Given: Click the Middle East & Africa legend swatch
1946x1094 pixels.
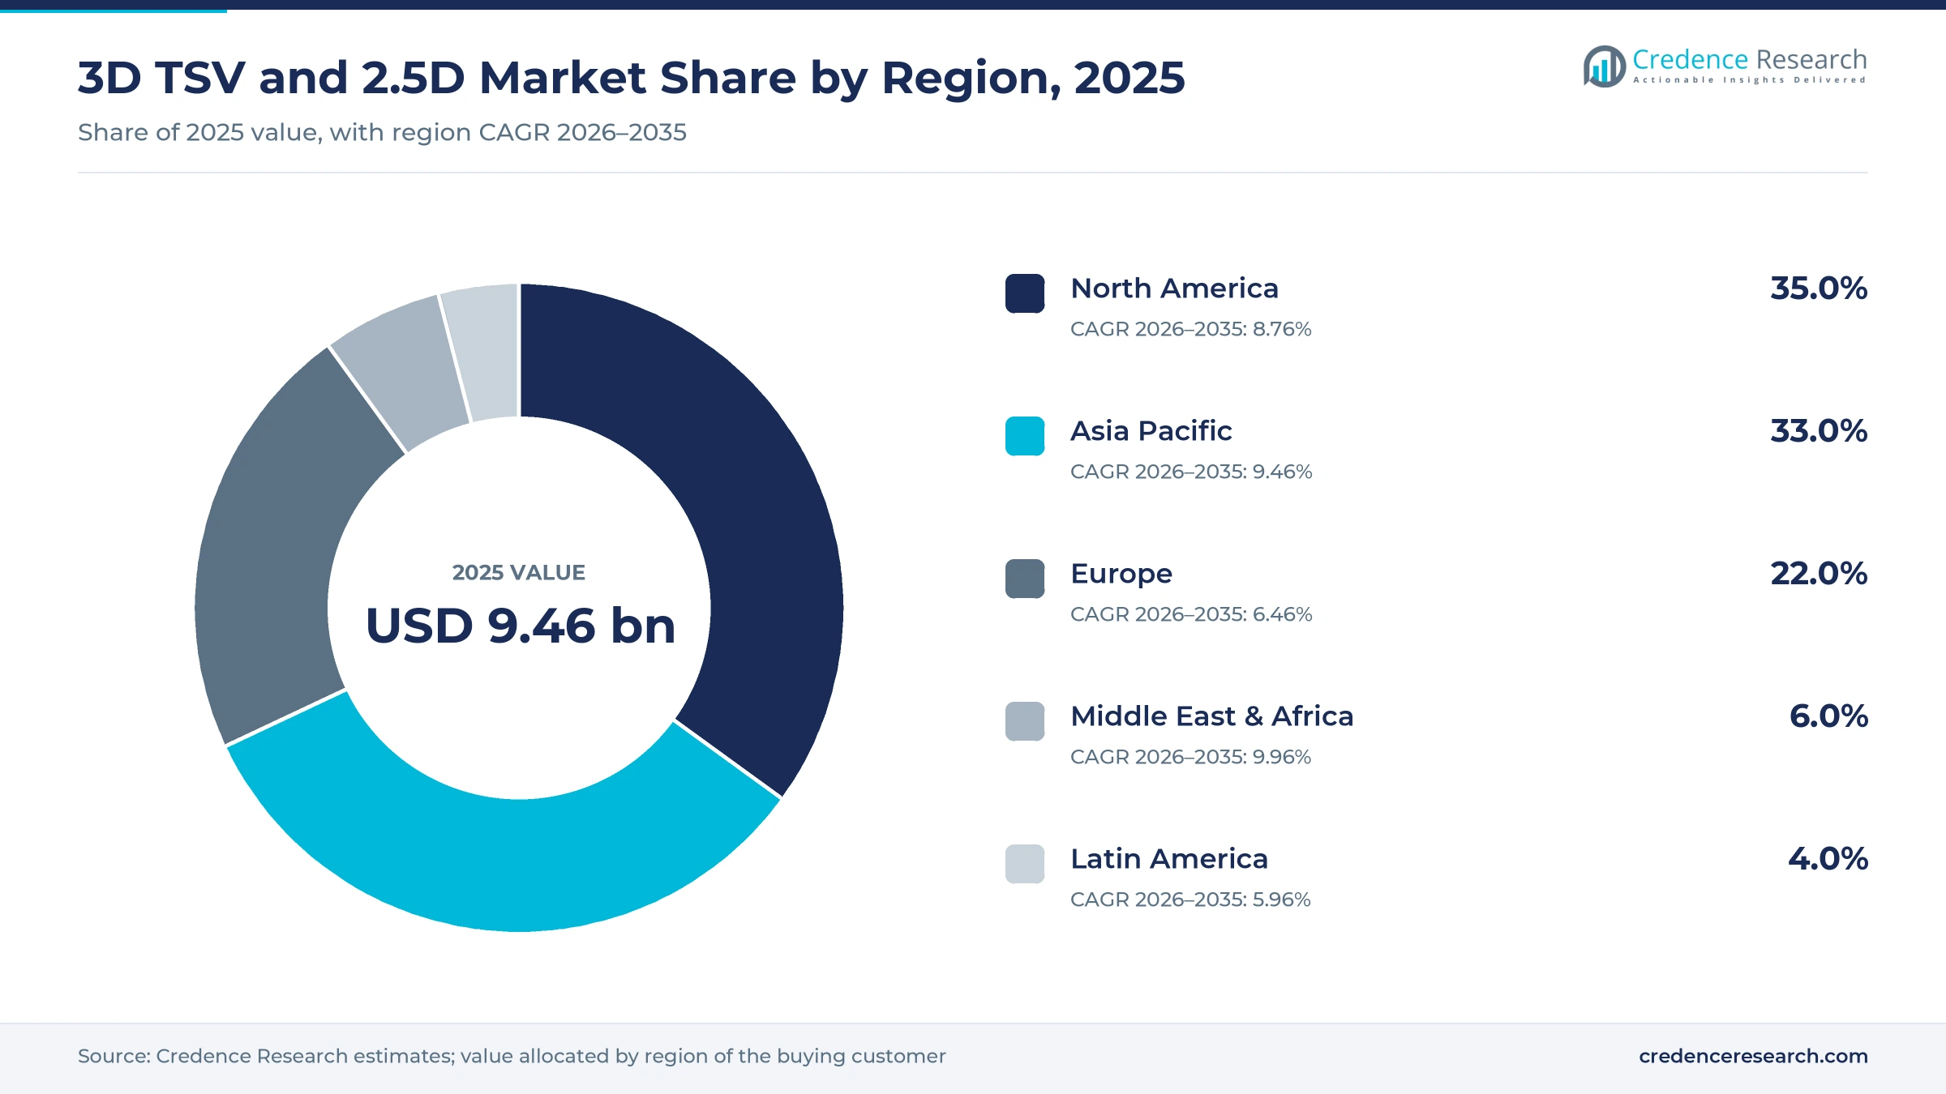Looking at the screenshot, I should [x=1025, y=721].
